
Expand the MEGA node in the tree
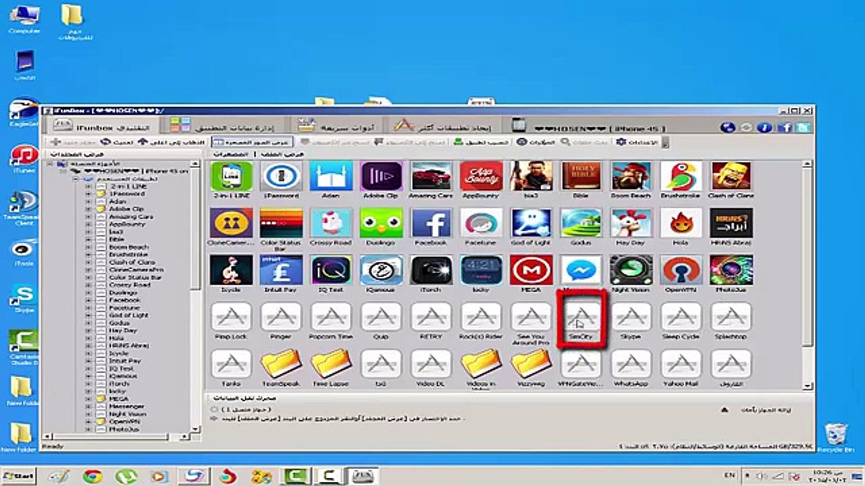tap(88, 399)
